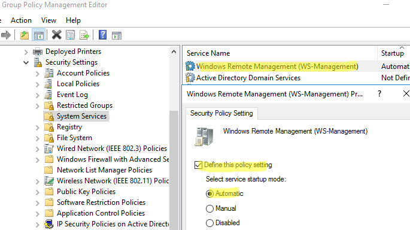Open the Help menu

tap(73, 20)
